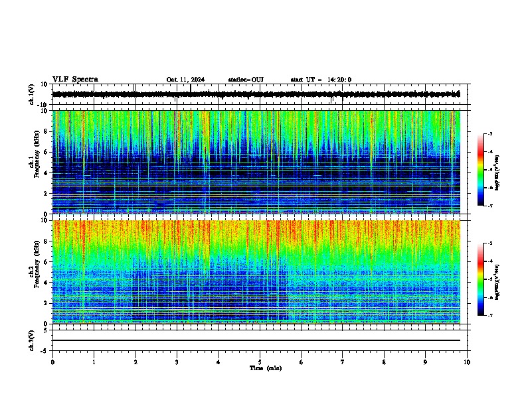Click the "2" kHz tick of ch.1 spectrogram

click(46, 194)
